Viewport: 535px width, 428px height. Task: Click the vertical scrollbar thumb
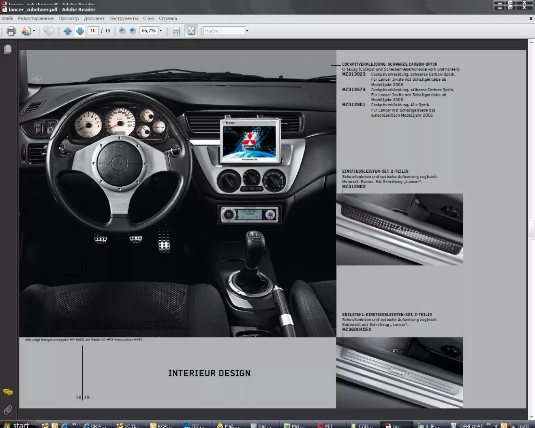[531, 229]
